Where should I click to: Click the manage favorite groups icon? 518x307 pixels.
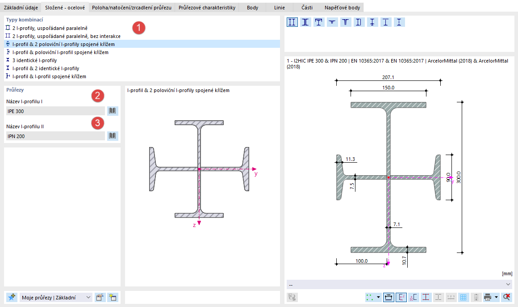100,297
